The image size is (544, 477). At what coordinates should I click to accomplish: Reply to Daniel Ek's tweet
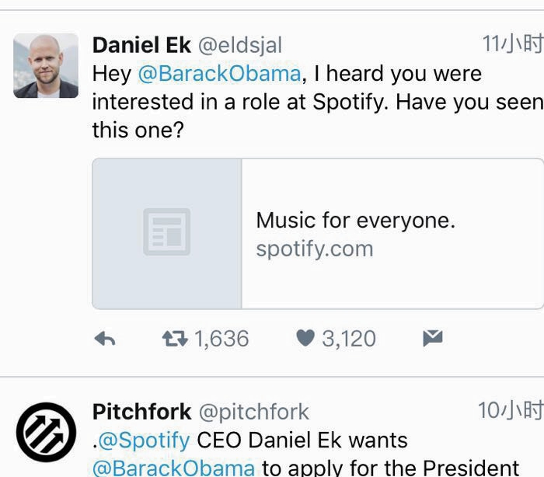coord(105,339)
